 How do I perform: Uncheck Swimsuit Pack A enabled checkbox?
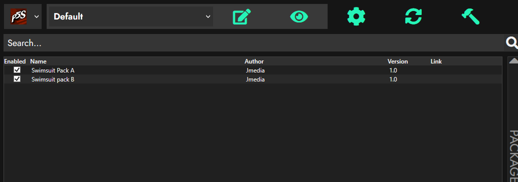pos(17,70)
